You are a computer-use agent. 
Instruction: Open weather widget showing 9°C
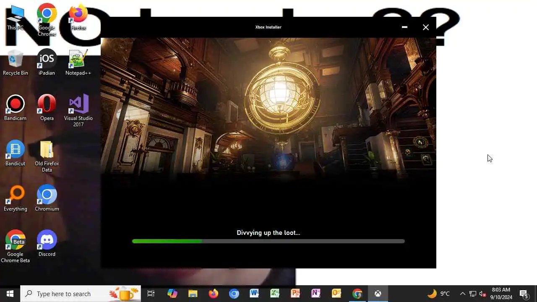pyautogui.click(x=438, y=294)
